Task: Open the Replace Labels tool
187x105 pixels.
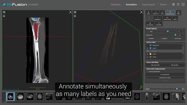Action: tap(167, 18)
